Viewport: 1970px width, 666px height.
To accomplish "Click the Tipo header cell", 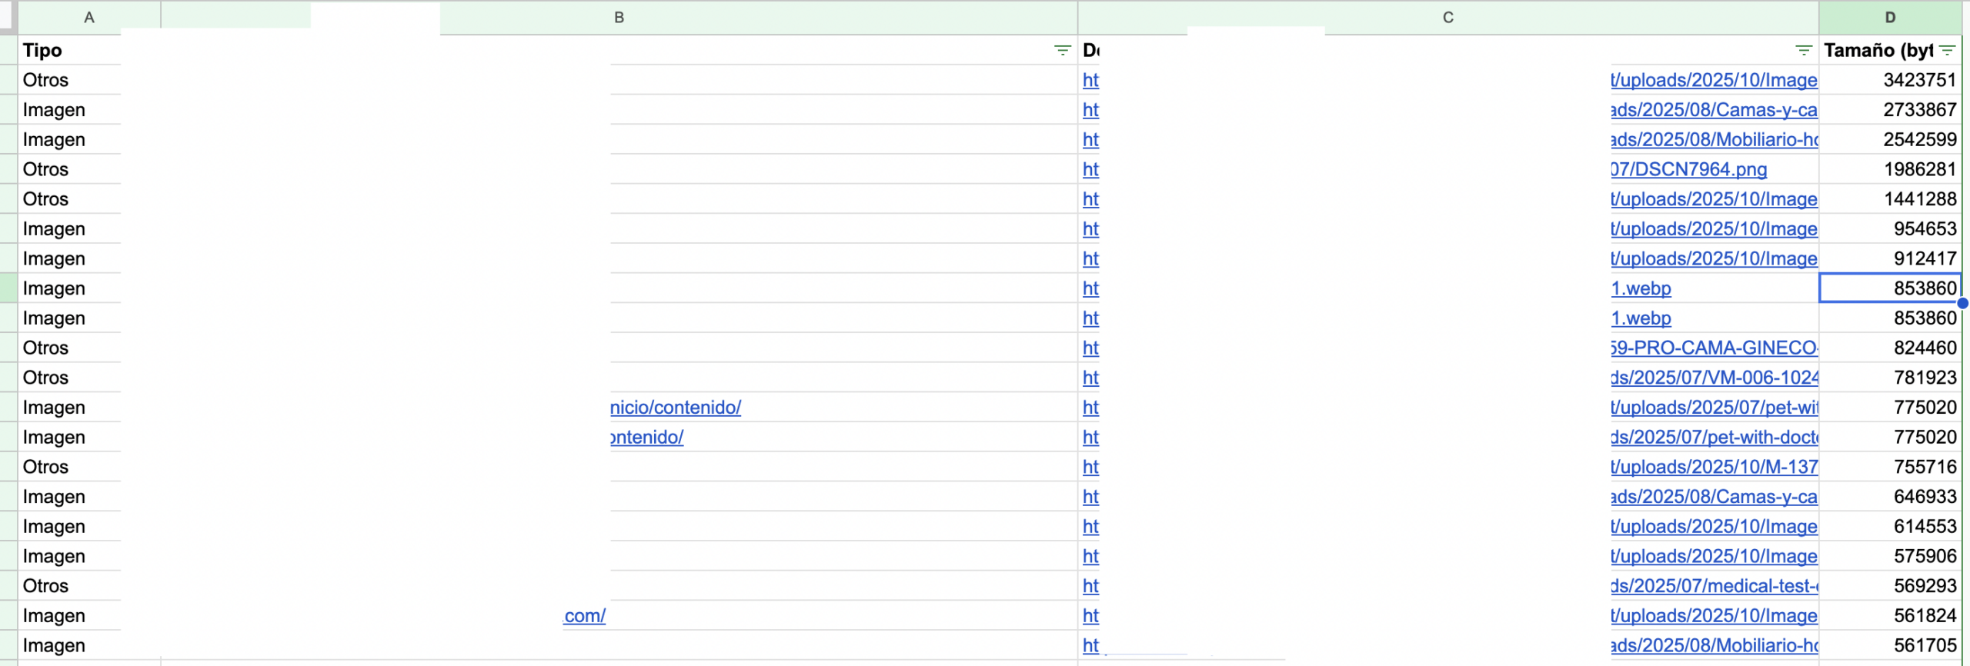I will point(69,51).
